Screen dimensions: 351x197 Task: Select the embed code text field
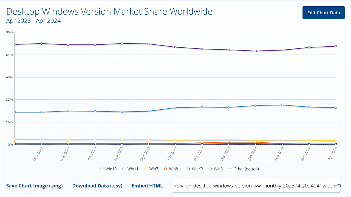pos(256,185)
